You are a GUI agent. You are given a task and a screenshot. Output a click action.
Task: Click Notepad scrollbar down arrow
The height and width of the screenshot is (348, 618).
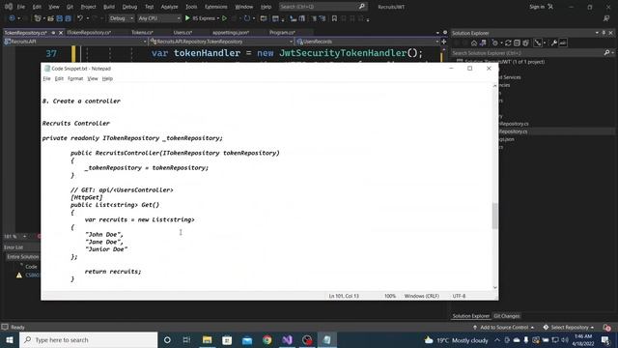point(495,288)
